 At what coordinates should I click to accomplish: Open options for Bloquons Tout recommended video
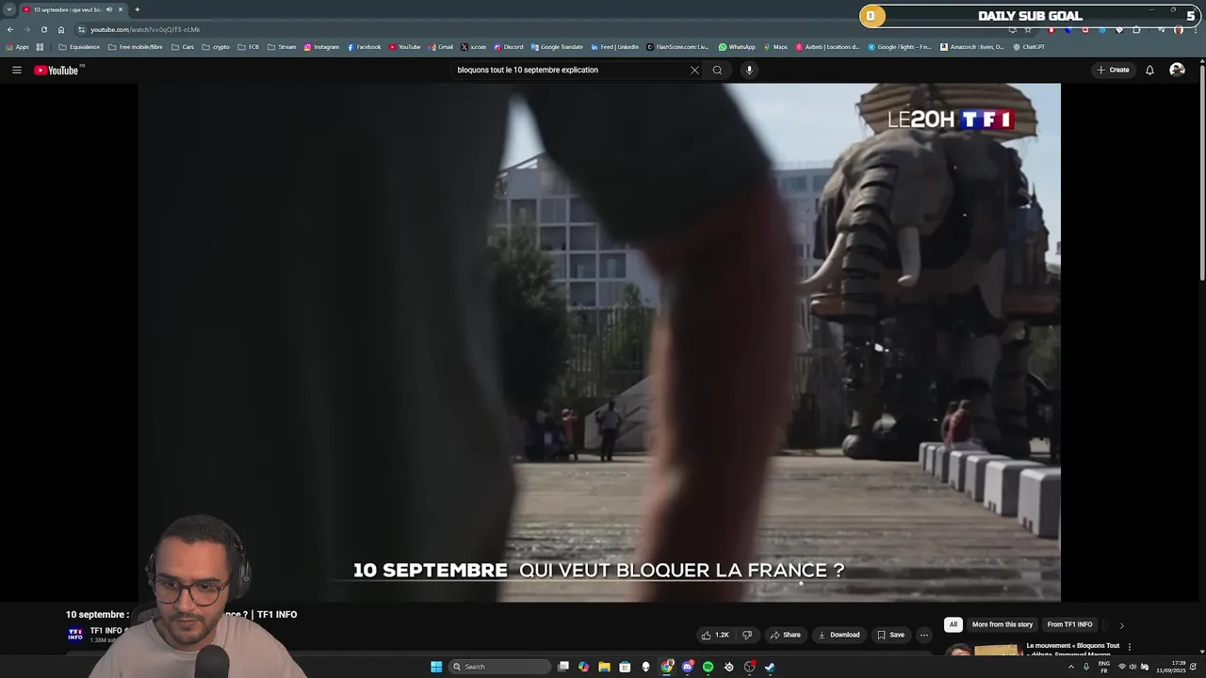pos(1129,647)
